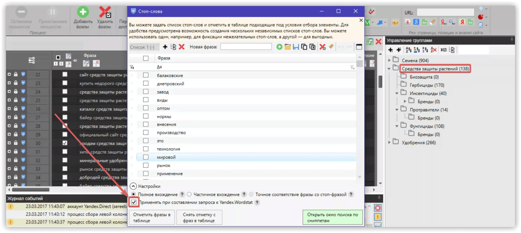
Task: Open filter icon left of Aa filter row
Action: click(132, 67)
